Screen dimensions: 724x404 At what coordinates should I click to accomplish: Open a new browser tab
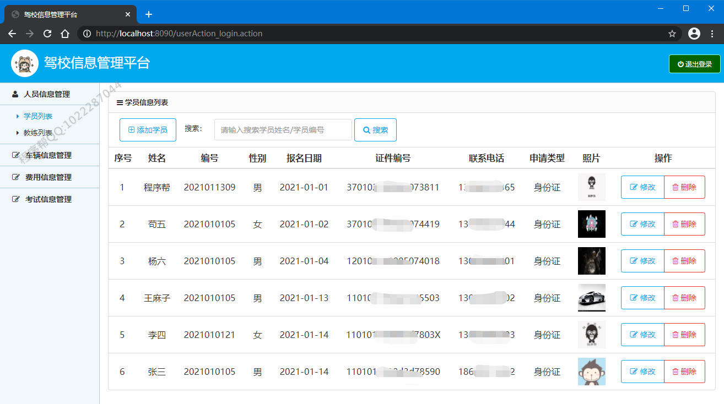[x=148, y=14]
